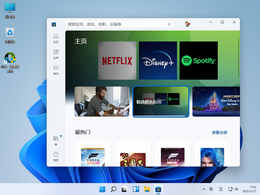Viewport: 260px width, 195px height.
Task: Open the Windows Start menu
Action: pos(102,189)
